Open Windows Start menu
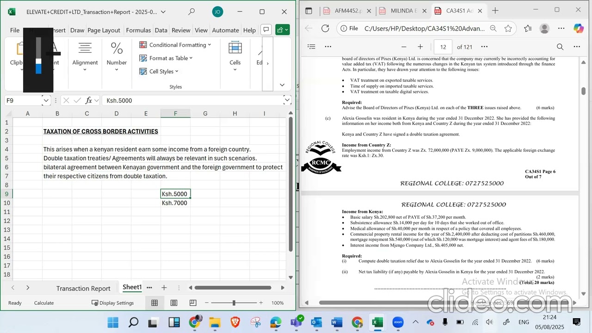The width and height of the screenshot is (592, 333). pyautogui.click(x=113, y=322)
